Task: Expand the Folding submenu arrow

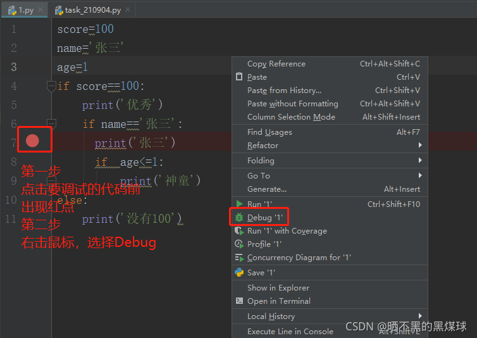Action: 420,160
